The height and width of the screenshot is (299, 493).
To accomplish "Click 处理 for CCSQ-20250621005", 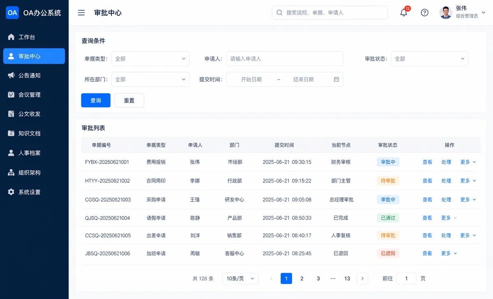I will (446, 235).
